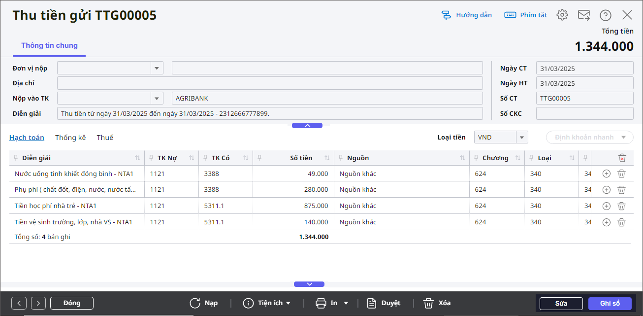Click the Diễn giải description field
The width and height of the screenshot is (643, 316).
point(270,113)
